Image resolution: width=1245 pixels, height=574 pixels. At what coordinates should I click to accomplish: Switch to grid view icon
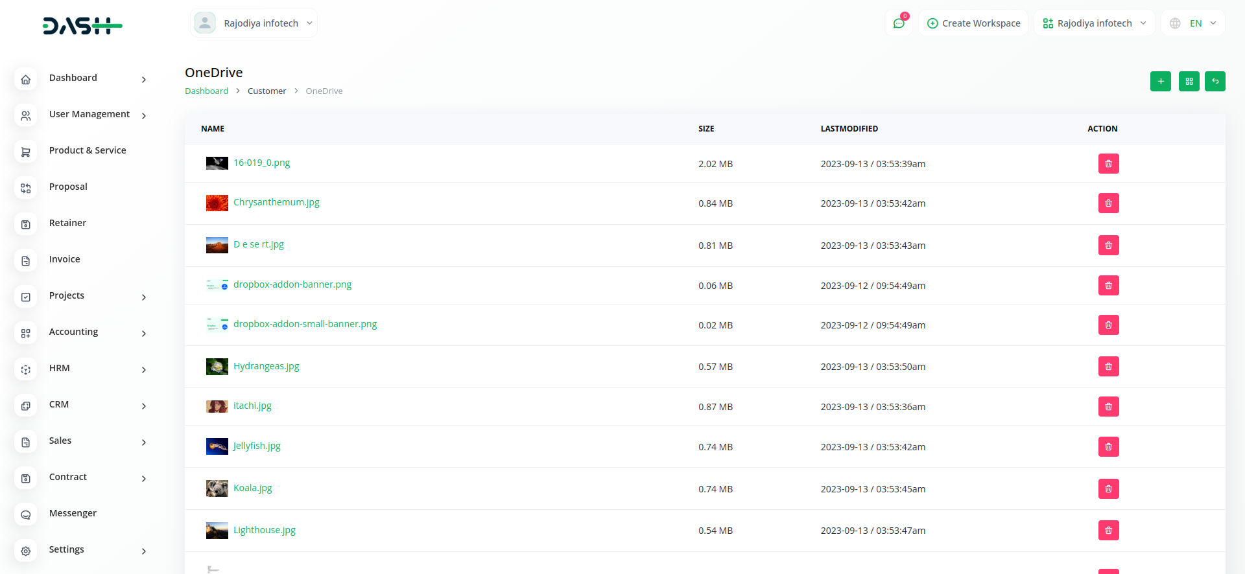(x=1189, y=82)
